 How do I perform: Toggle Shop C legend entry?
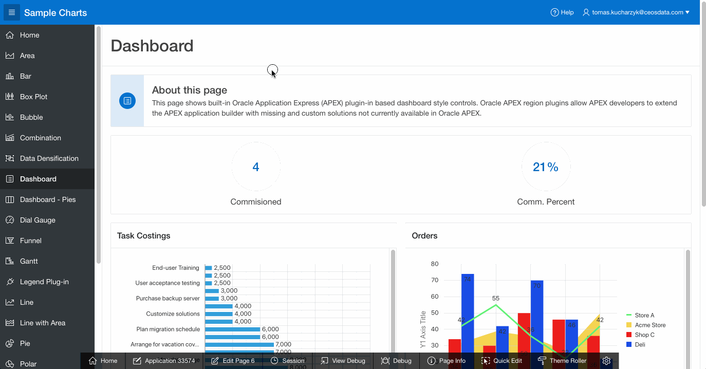[644, 335]
